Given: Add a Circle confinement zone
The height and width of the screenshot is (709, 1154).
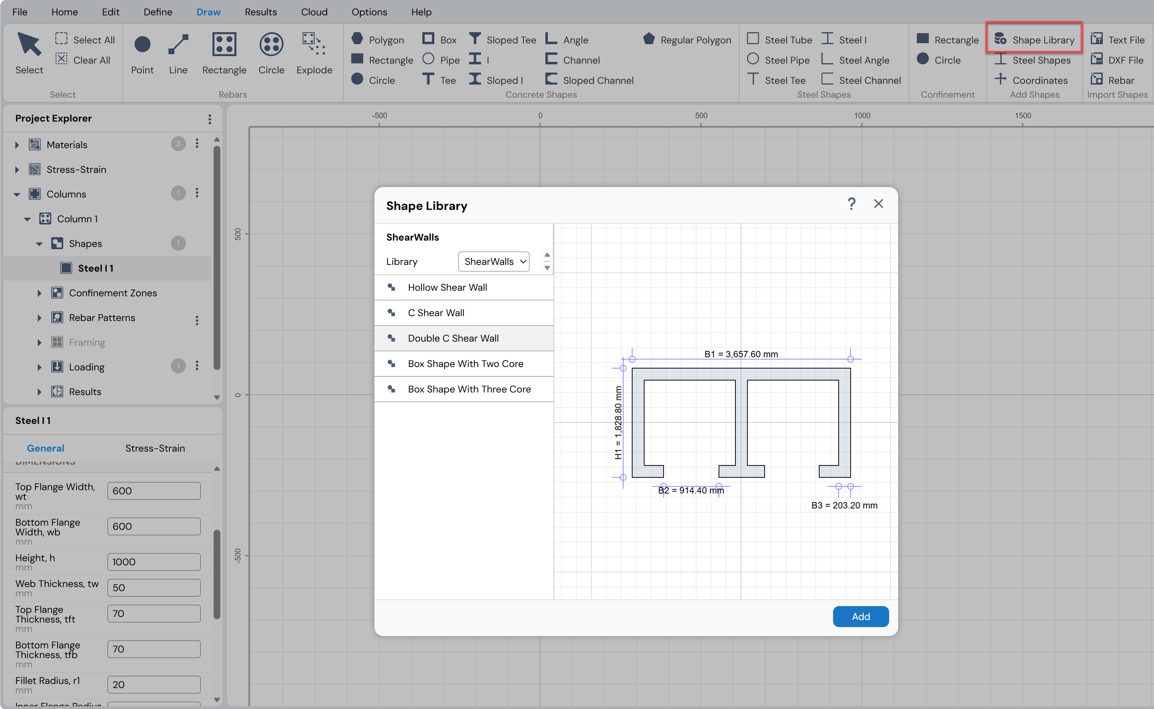Looking at the screenshot, I should (939, 59).
